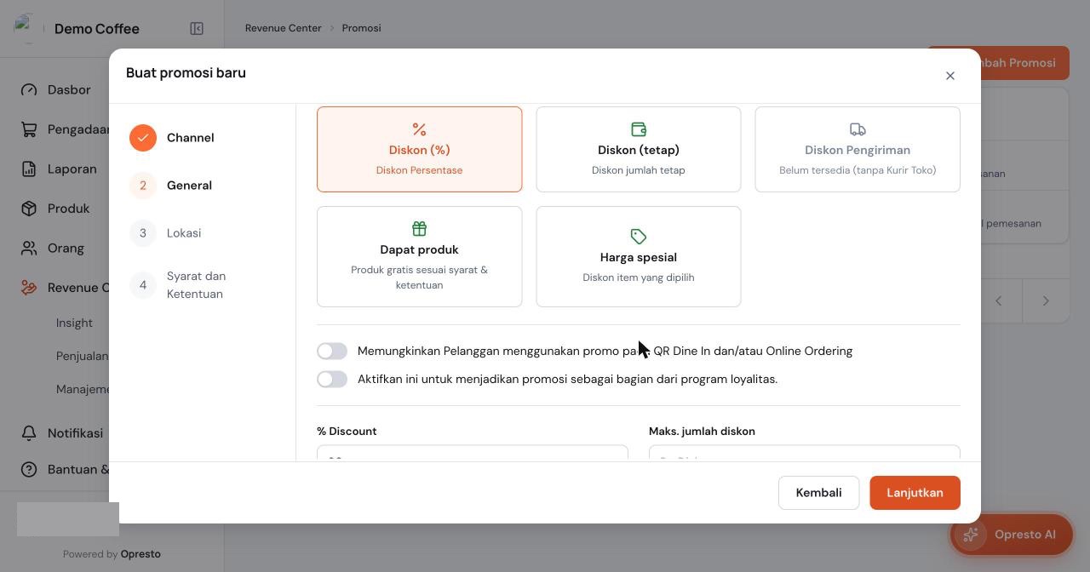Pick the Dapat produk gift option
Screen dimensions: 1090x572
pyautogui.click(x=419, y=256)
